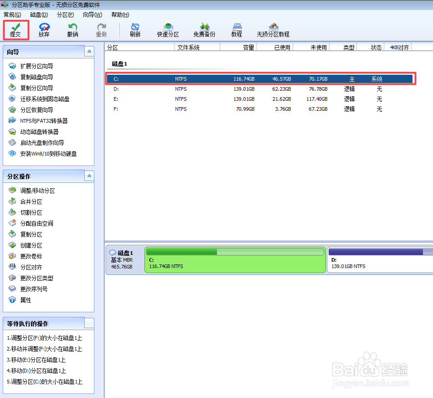Viewport: 433px width, 398px height.
Task: Select the 合并分区 operation
Action: [26, 202]
